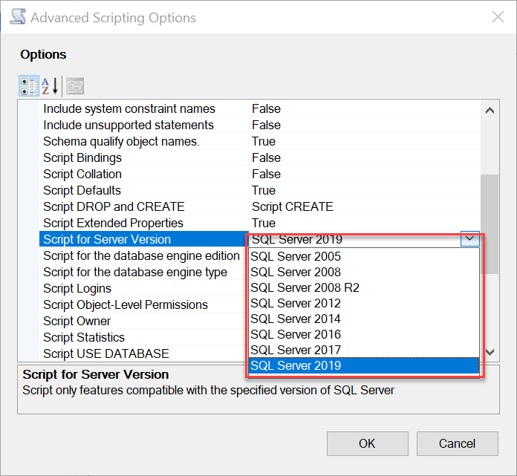Image resolution: width=517 pixels, height=476 pixels.
Task: Select the Script Bindings property
Action: (144, 157)
